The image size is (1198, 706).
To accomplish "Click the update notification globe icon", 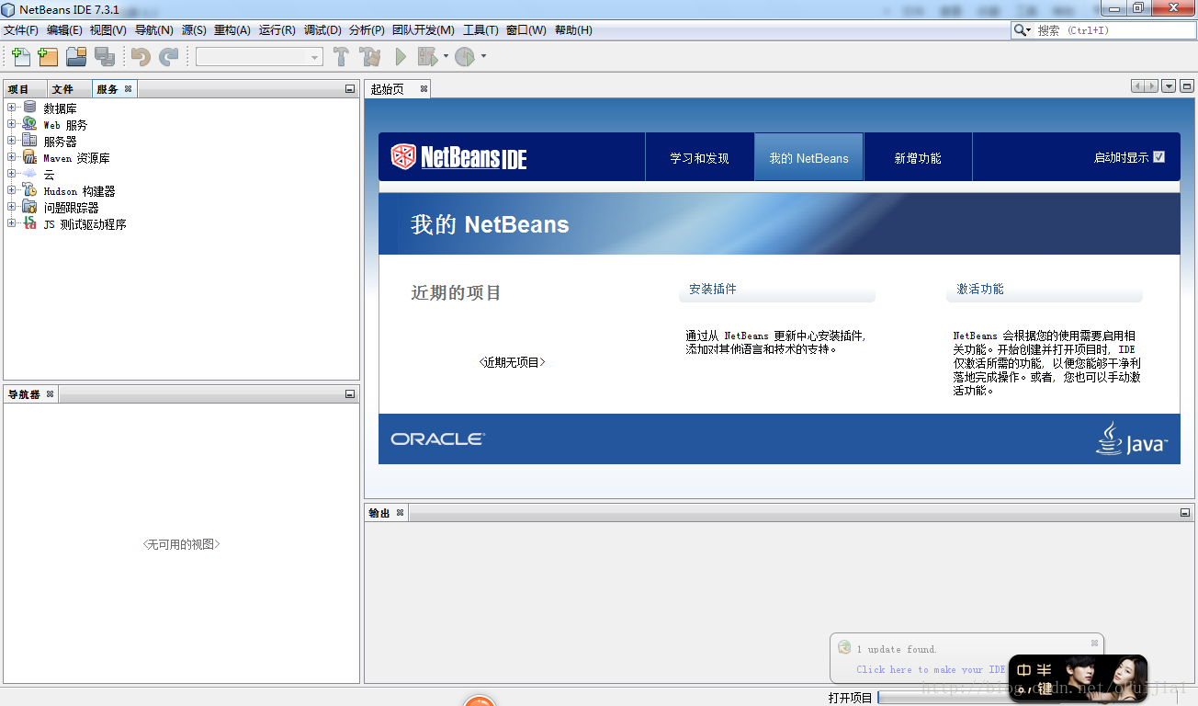I will coord(844,647).
